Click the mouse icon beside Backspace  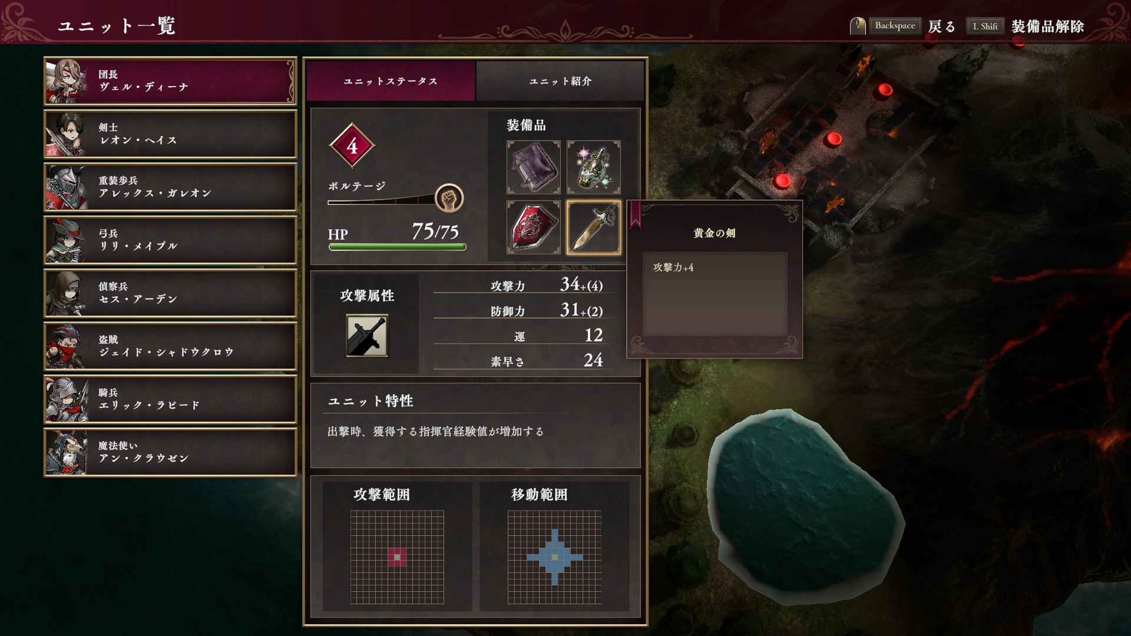[858, 26]
